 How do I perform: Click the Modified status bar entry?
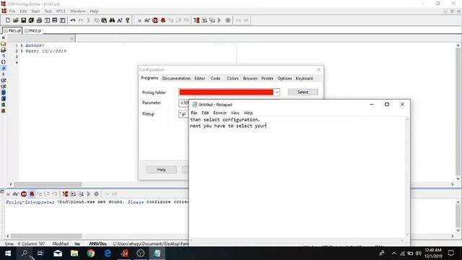tap(61, 244)
